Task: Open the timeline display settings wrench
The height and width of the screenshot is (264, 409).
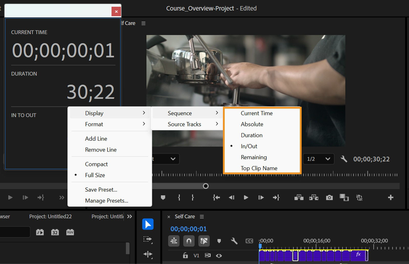Action: click(x=234, y=241)
